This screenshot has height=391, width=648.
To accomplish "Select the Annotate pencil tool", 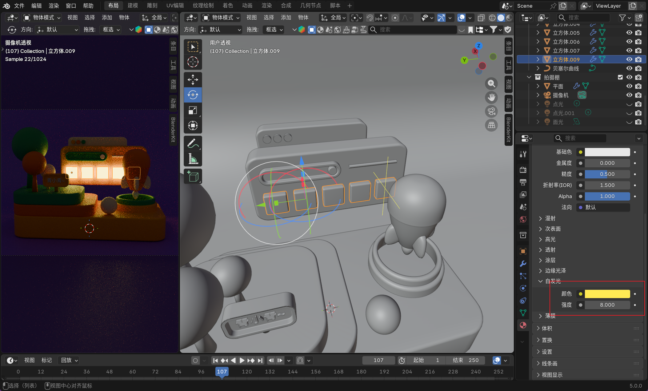I will 193,143.
